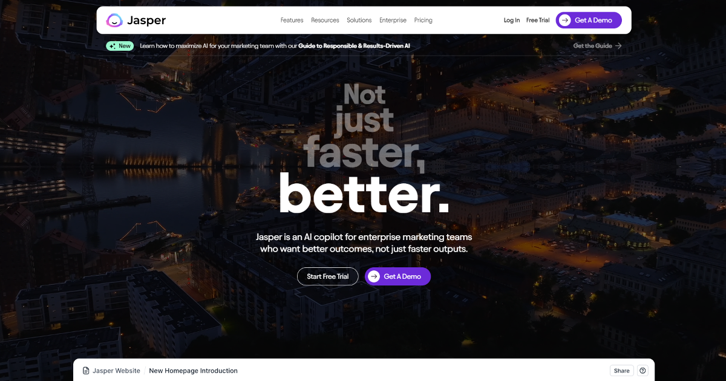Click the Jasper logo icon
726x381 pixels.
click(x=114, y=20)
